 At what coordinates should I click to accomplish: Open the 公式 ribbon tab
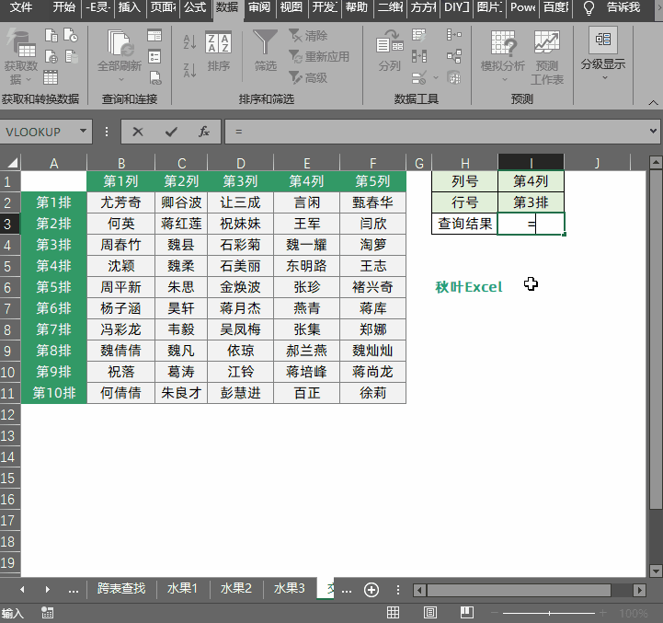(x=194, y=8)
